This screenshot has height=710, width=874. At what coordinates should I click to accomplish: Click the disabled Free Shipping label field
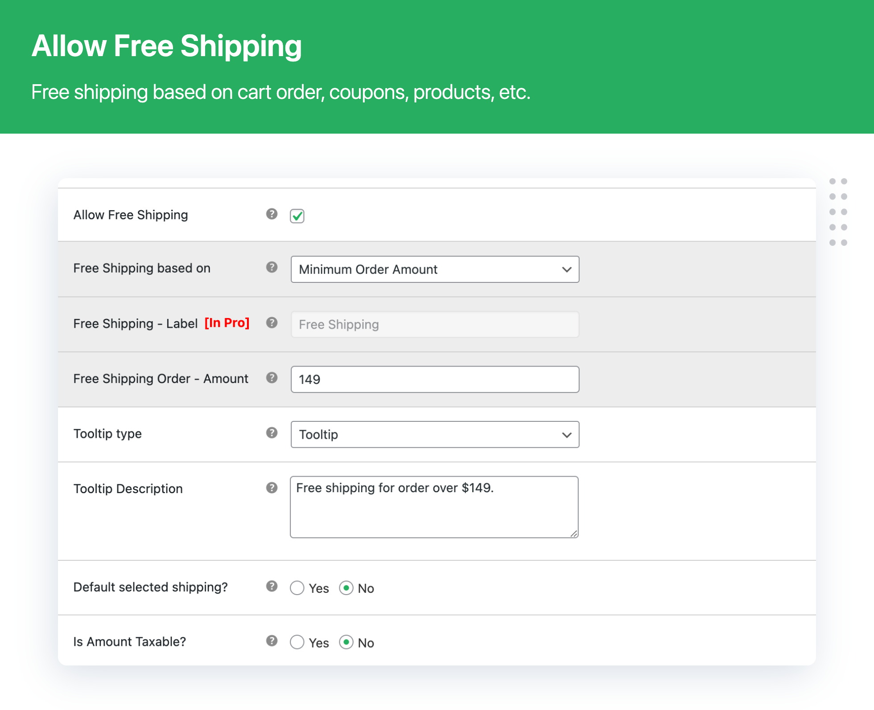435,325
